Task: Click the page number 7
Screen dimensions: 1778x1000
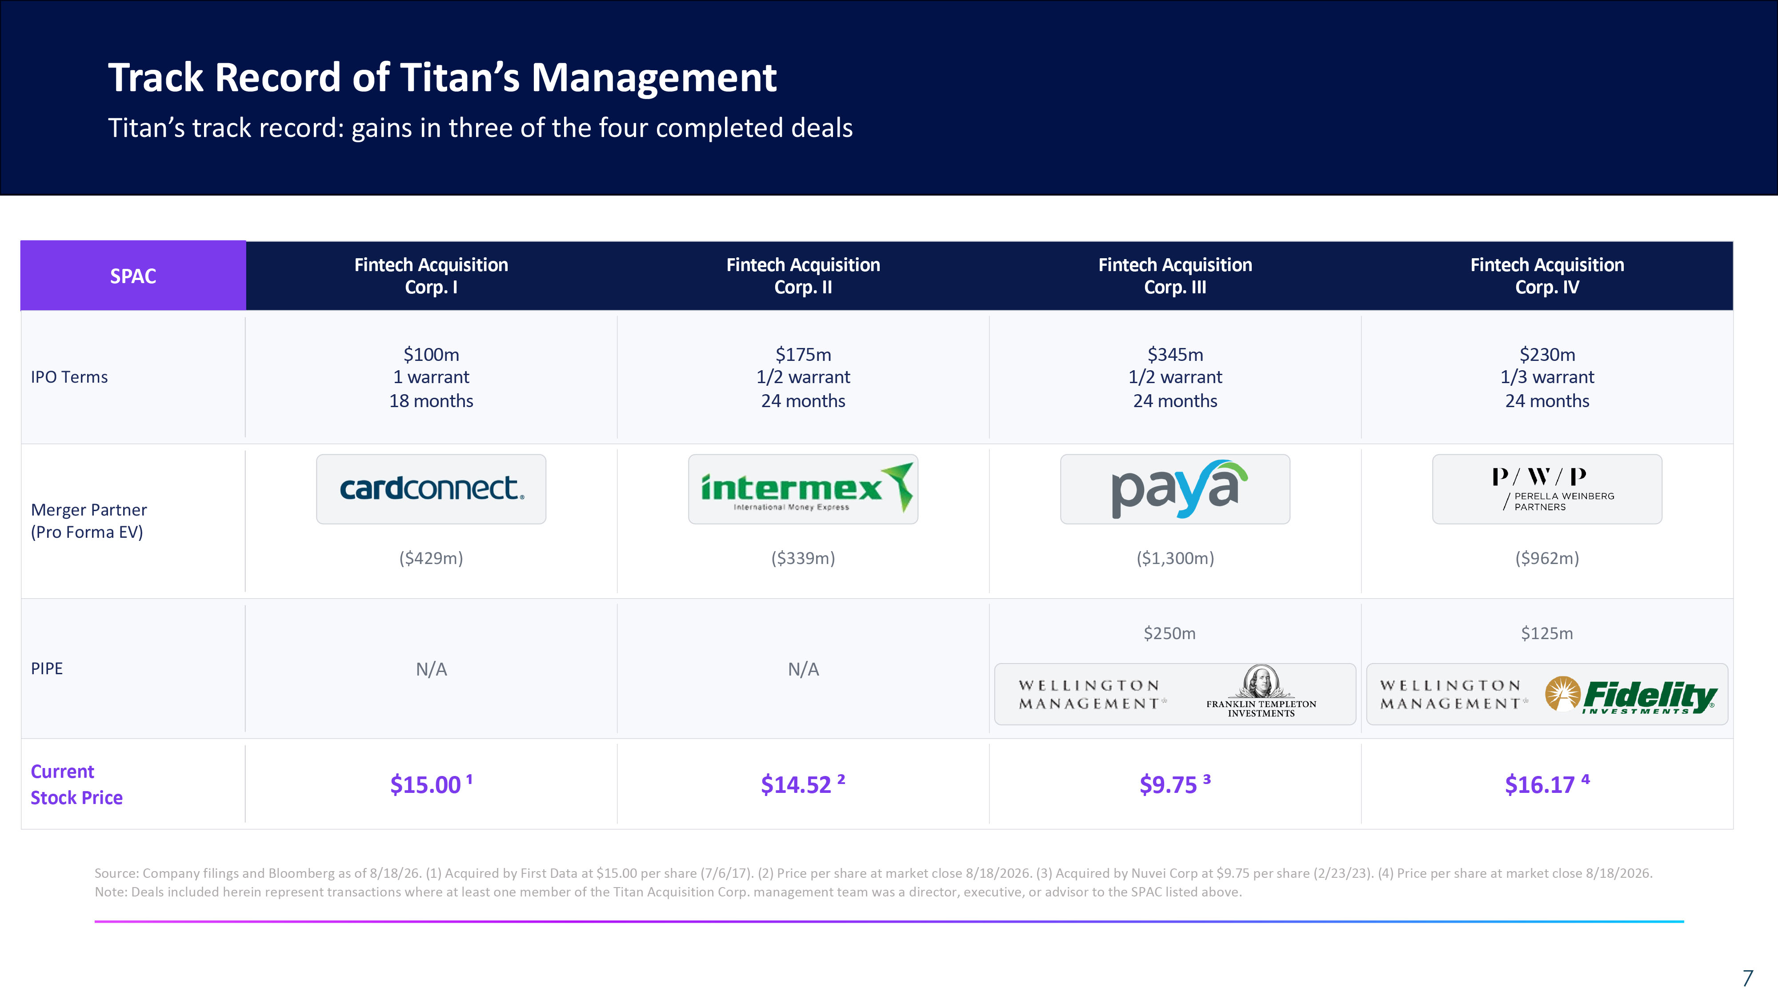Action: tap(1748, 978)
